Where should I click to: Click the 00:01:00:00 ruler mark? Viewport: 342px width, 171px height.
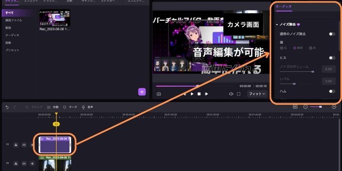tap(171, 115)
